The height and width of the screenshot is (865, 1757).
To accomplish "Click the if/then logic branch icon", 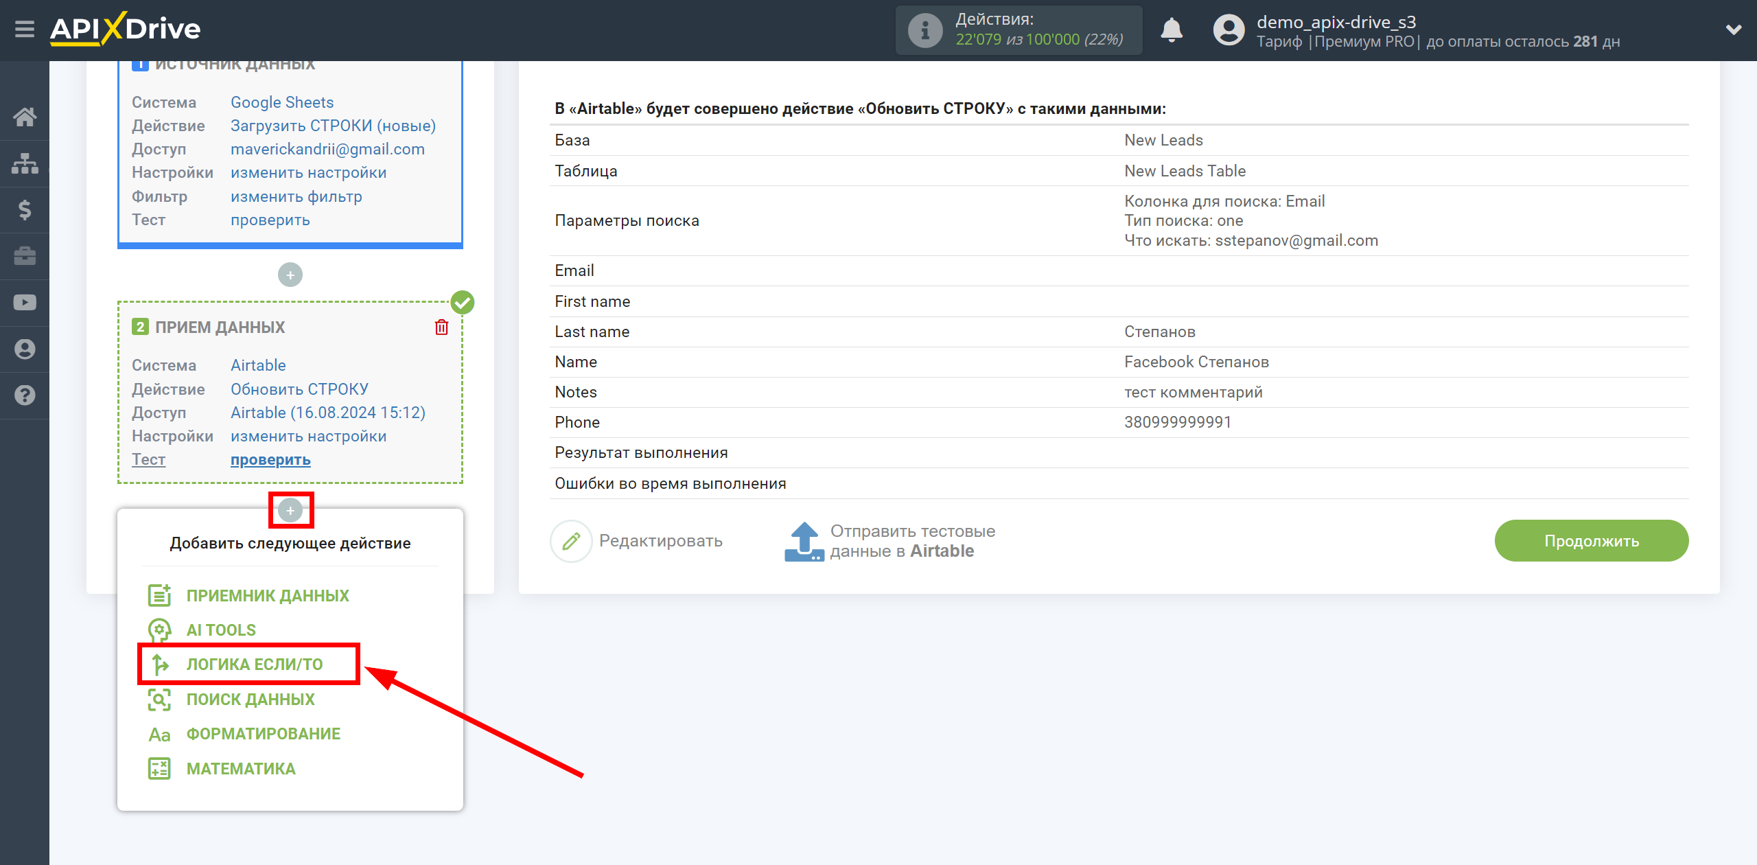I will click(x=159, y=664).
